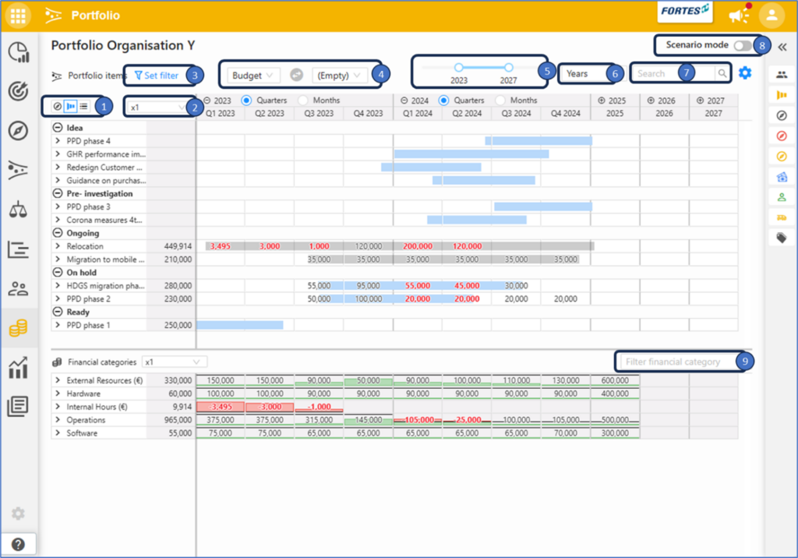Select Quarters radio for 2024
The image size is (798, 558).
point(443,101)
